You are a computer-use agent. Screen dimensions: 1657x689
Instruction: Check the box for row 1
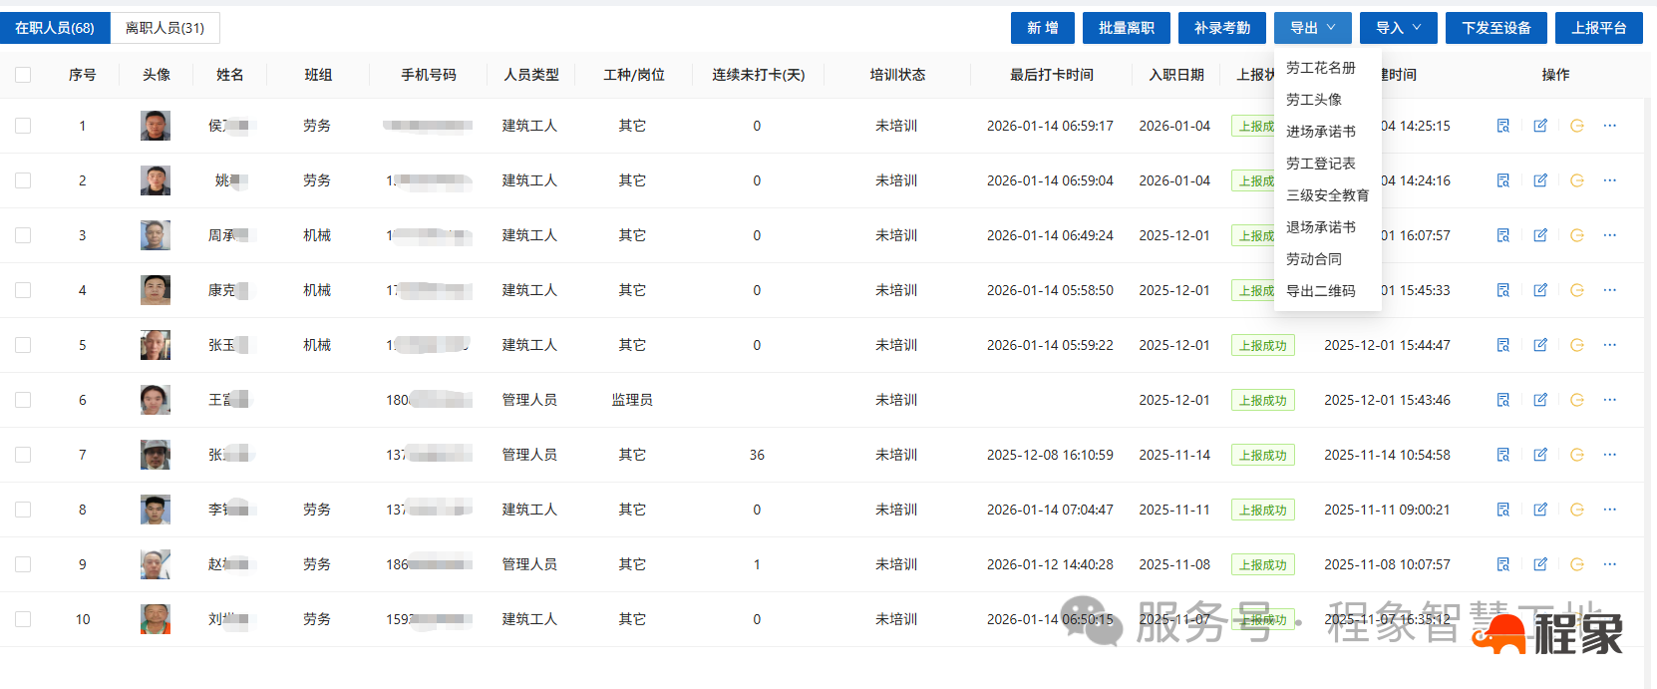23,126
